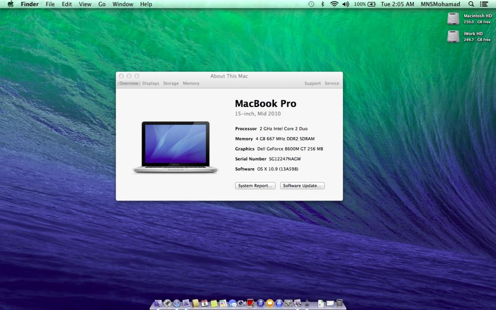Image resolution: width=496 pixels, height=310 pixels.
Task: Open the volume control icon
Action: (346, 4)
